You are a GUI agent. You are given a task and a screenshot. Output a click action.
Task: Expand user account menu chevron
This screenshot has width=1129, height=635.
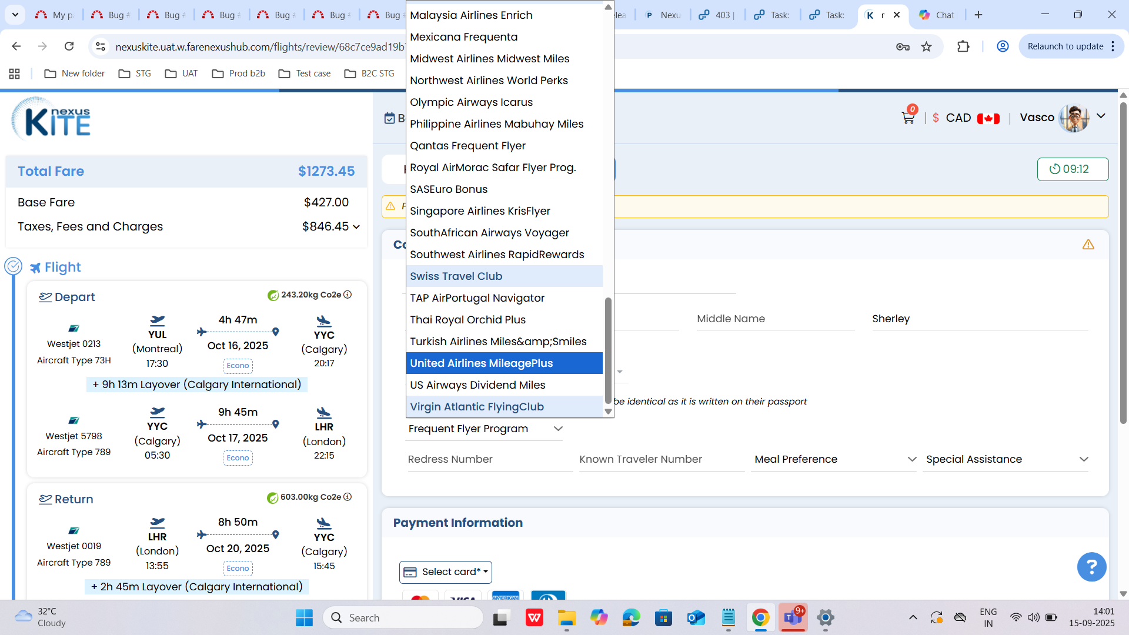click(1101, 116)
